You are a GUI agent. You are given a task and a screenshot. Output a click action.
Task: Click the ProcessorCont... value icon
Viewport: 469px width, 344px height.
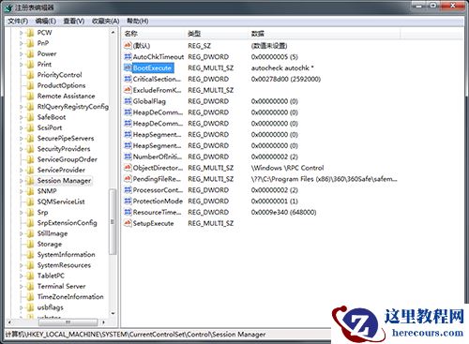tap(128, 189)
